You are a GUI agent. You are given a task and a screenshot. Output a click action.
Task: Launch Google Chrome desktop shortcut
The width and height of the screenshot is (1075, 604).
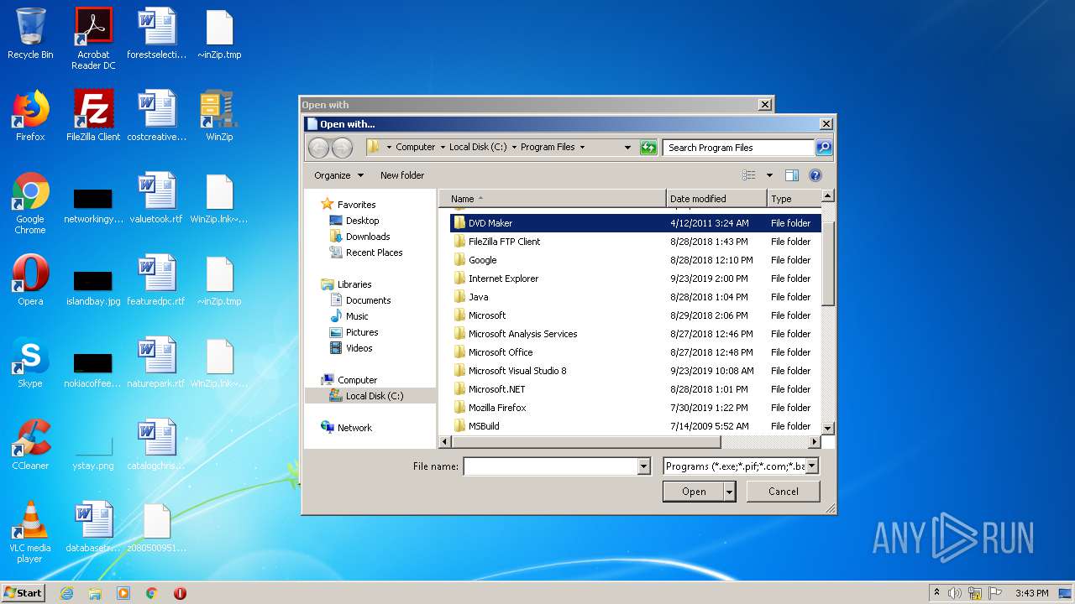point(30,203)
